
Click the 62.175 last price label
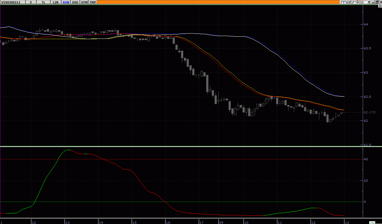[370, 112]
